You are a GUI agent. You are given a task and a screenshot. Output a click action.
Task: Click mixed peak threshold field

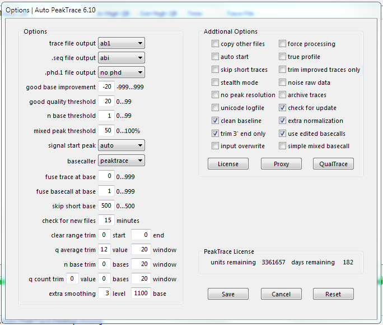pyautogui.click(x=106, y=130)
